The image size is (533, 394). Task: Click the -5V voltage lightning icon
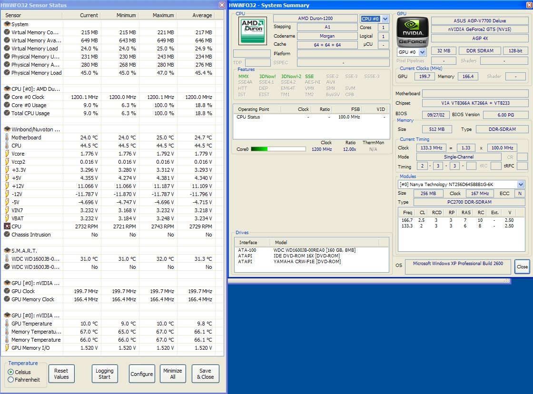7,202
